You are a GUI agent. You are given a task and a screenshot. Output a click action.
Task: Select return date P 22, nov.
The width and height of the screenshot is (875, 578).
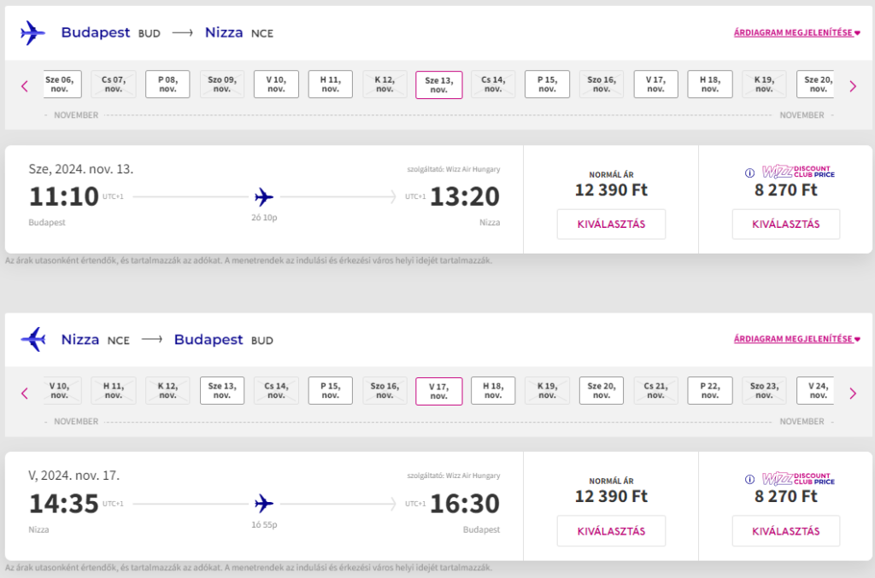[x=710, y=391]
